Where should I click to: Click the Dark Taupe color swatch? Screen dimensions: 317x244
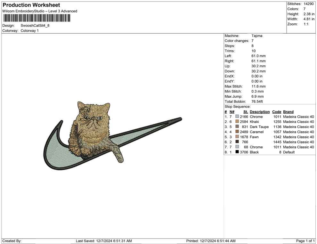coord(237,126)
